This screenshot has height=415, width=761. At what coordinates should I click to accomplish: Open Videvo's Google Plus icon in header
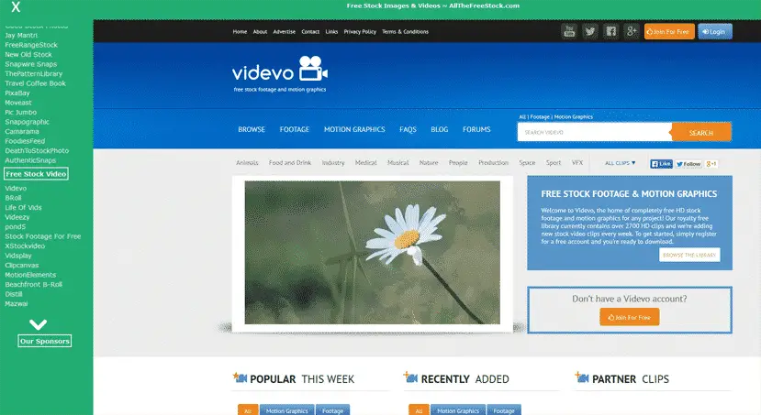coord(632,31)
